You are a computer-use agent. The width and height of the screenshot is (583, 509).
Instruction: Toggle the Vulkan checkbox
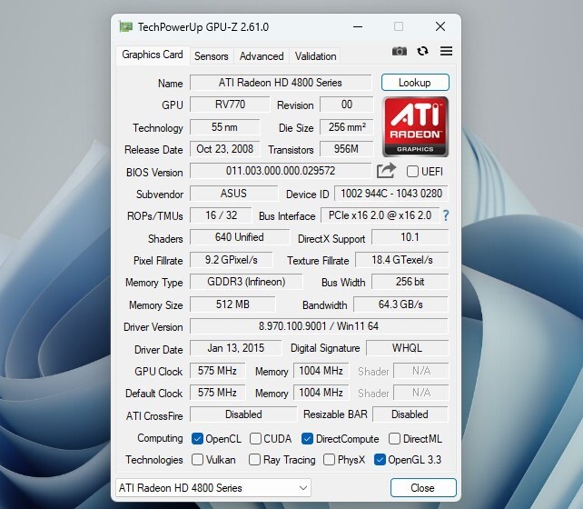click(x=197, y=460)
